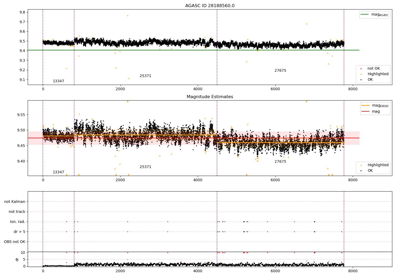Click the 'OBS not OK' axis label

click(x=15, y=242)
